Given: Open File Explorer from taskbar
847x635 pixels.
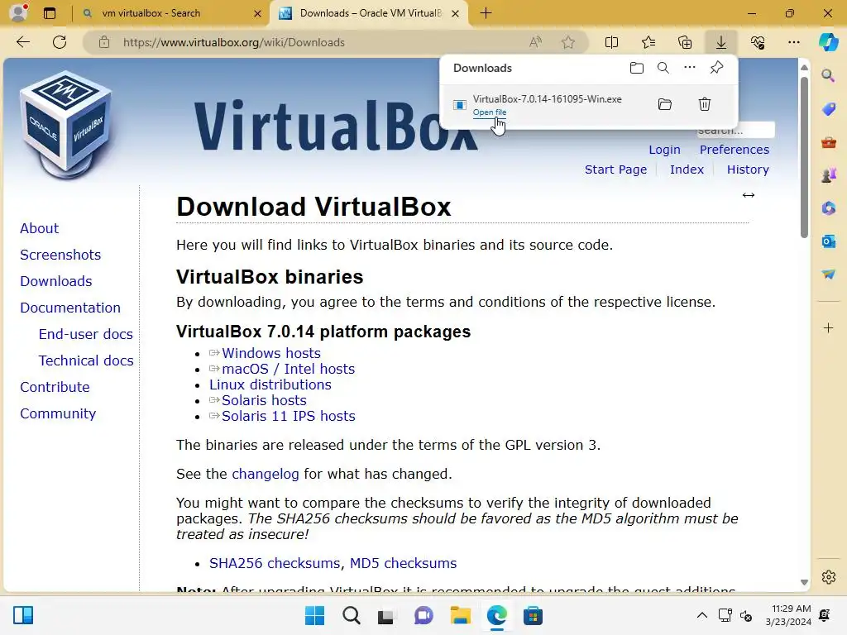Looking at the screenshot, I should (460, 615).
